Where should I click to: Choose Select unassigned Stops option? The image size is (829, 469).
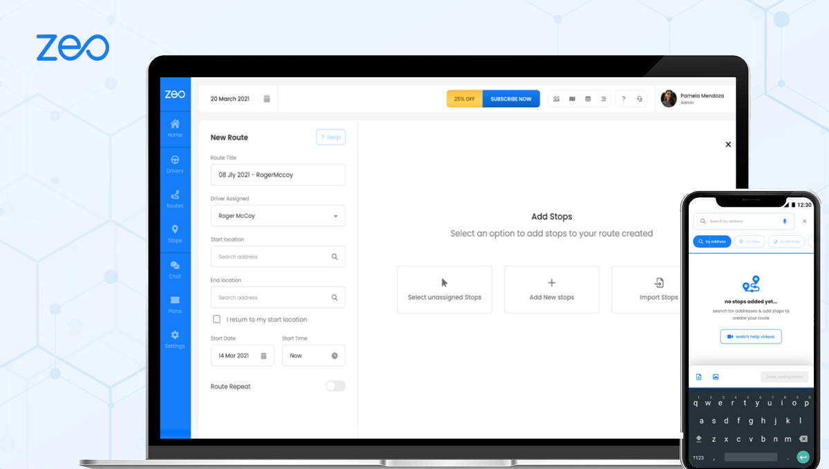coord(445,290)
